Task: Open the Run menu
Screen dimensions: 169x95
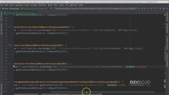Action: tap(56, 5)
